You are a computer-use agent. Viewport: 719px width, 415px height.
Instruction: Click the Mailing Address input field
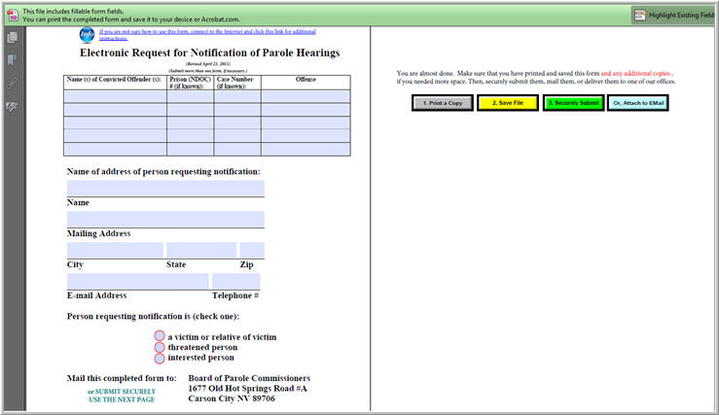pyautogui.click(x=165, y=219)
